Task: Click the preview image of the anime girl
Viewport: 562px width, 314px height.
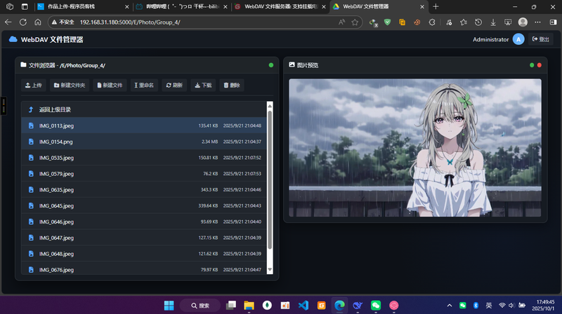Action: [x=415, y=148]
